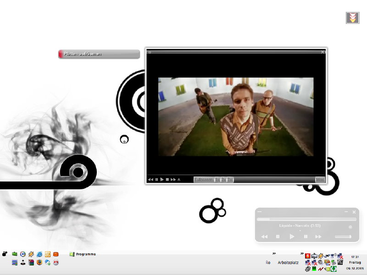Set video size to 1x
This screenshot has width=367, height=275.
point(217,180)
